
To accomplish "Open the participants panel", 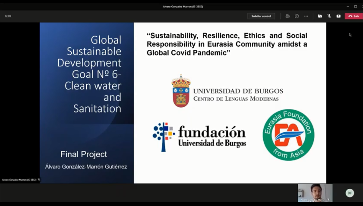I will click(287, 16).
